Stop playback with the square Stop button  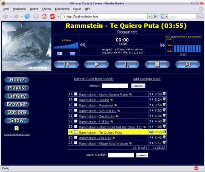[157, 64]
